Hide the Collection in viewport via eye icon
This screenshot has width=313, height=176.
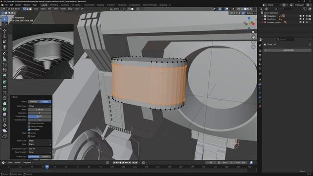(x=307, y=16)
